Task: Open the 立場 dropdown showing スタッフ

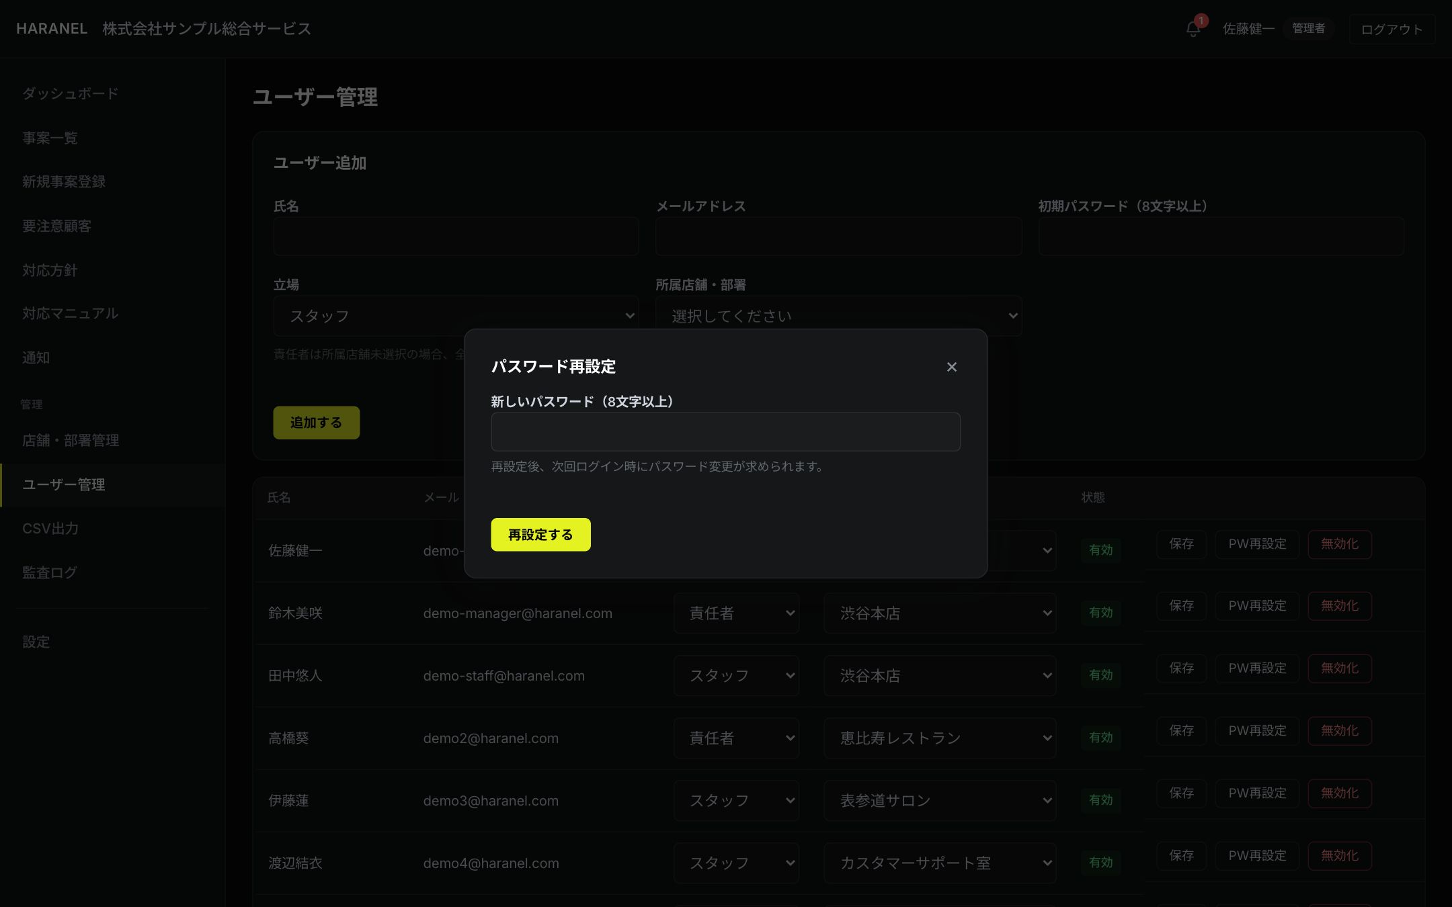Action: click(x=456, y=316)
